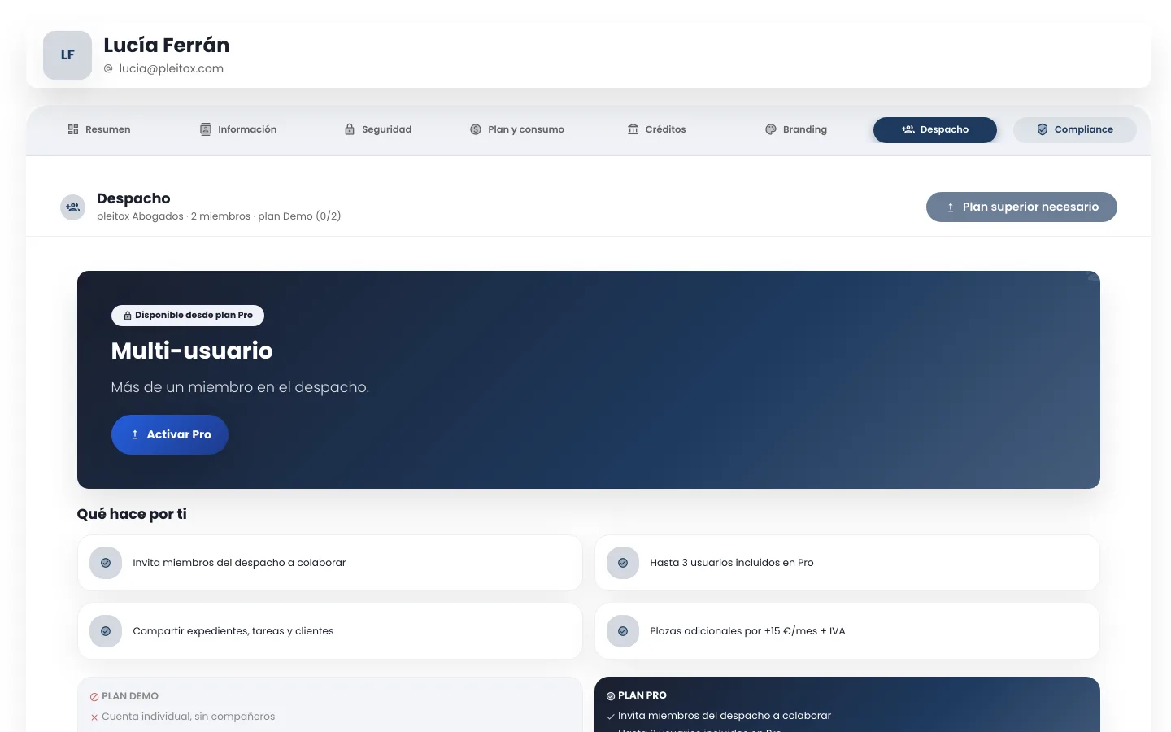The height and width of the screenshot is (732, 1171).
Task: Click the Multi-usuario heading
Action: 192,351
